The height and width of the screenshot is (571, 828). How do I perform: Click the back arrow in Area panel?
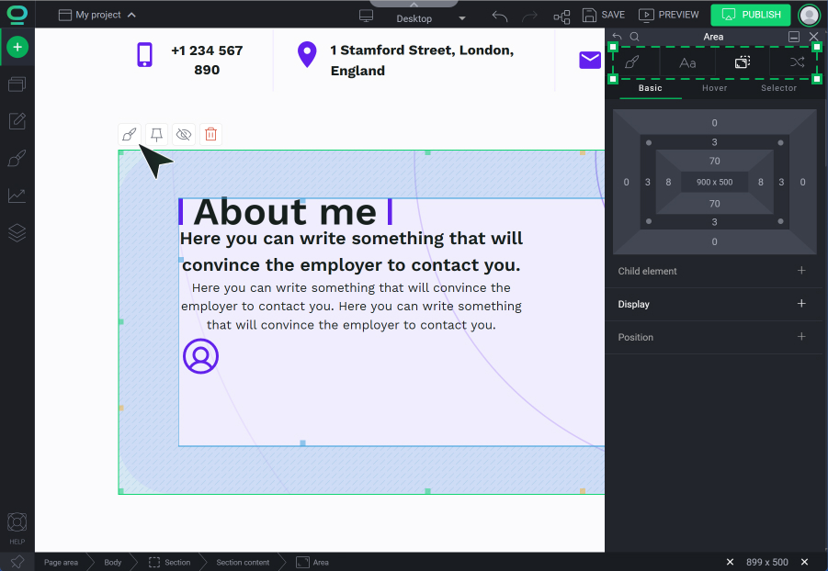tap(617, 37)
